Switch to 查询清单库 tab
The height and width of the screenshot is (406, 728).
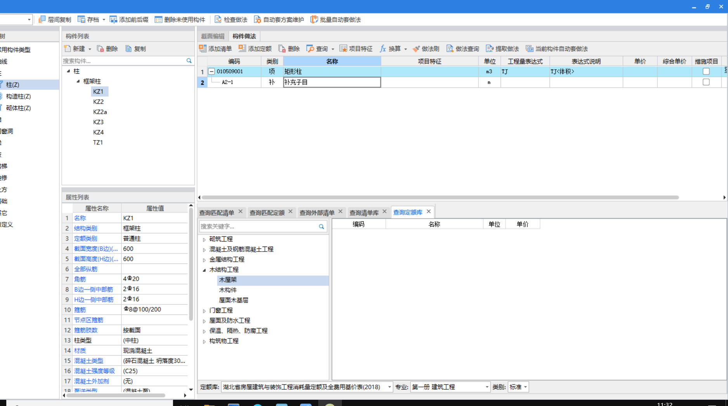[364, 212]
